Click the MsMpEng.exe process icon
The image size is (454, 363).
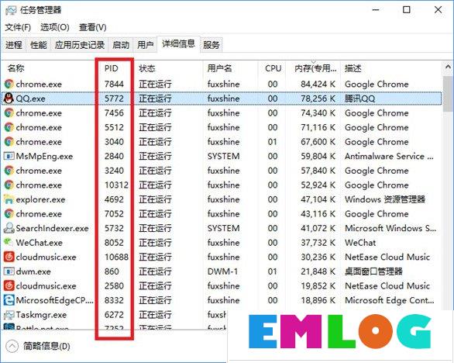pos(9,156)
